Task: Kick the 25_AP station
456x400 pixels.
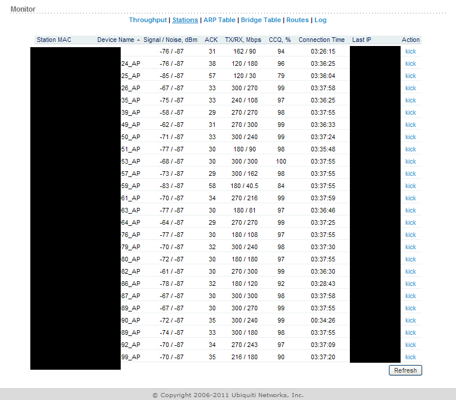Action: [411, 76]
